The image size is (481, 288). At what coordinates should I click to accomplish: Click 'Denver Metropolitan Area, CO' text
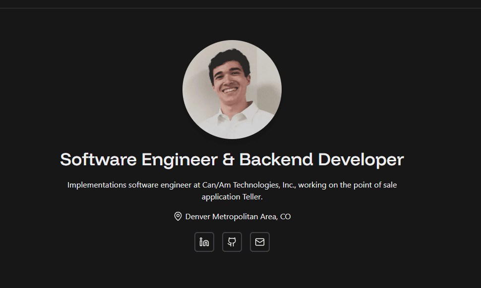pyautogui.click(x=238, y=216)
